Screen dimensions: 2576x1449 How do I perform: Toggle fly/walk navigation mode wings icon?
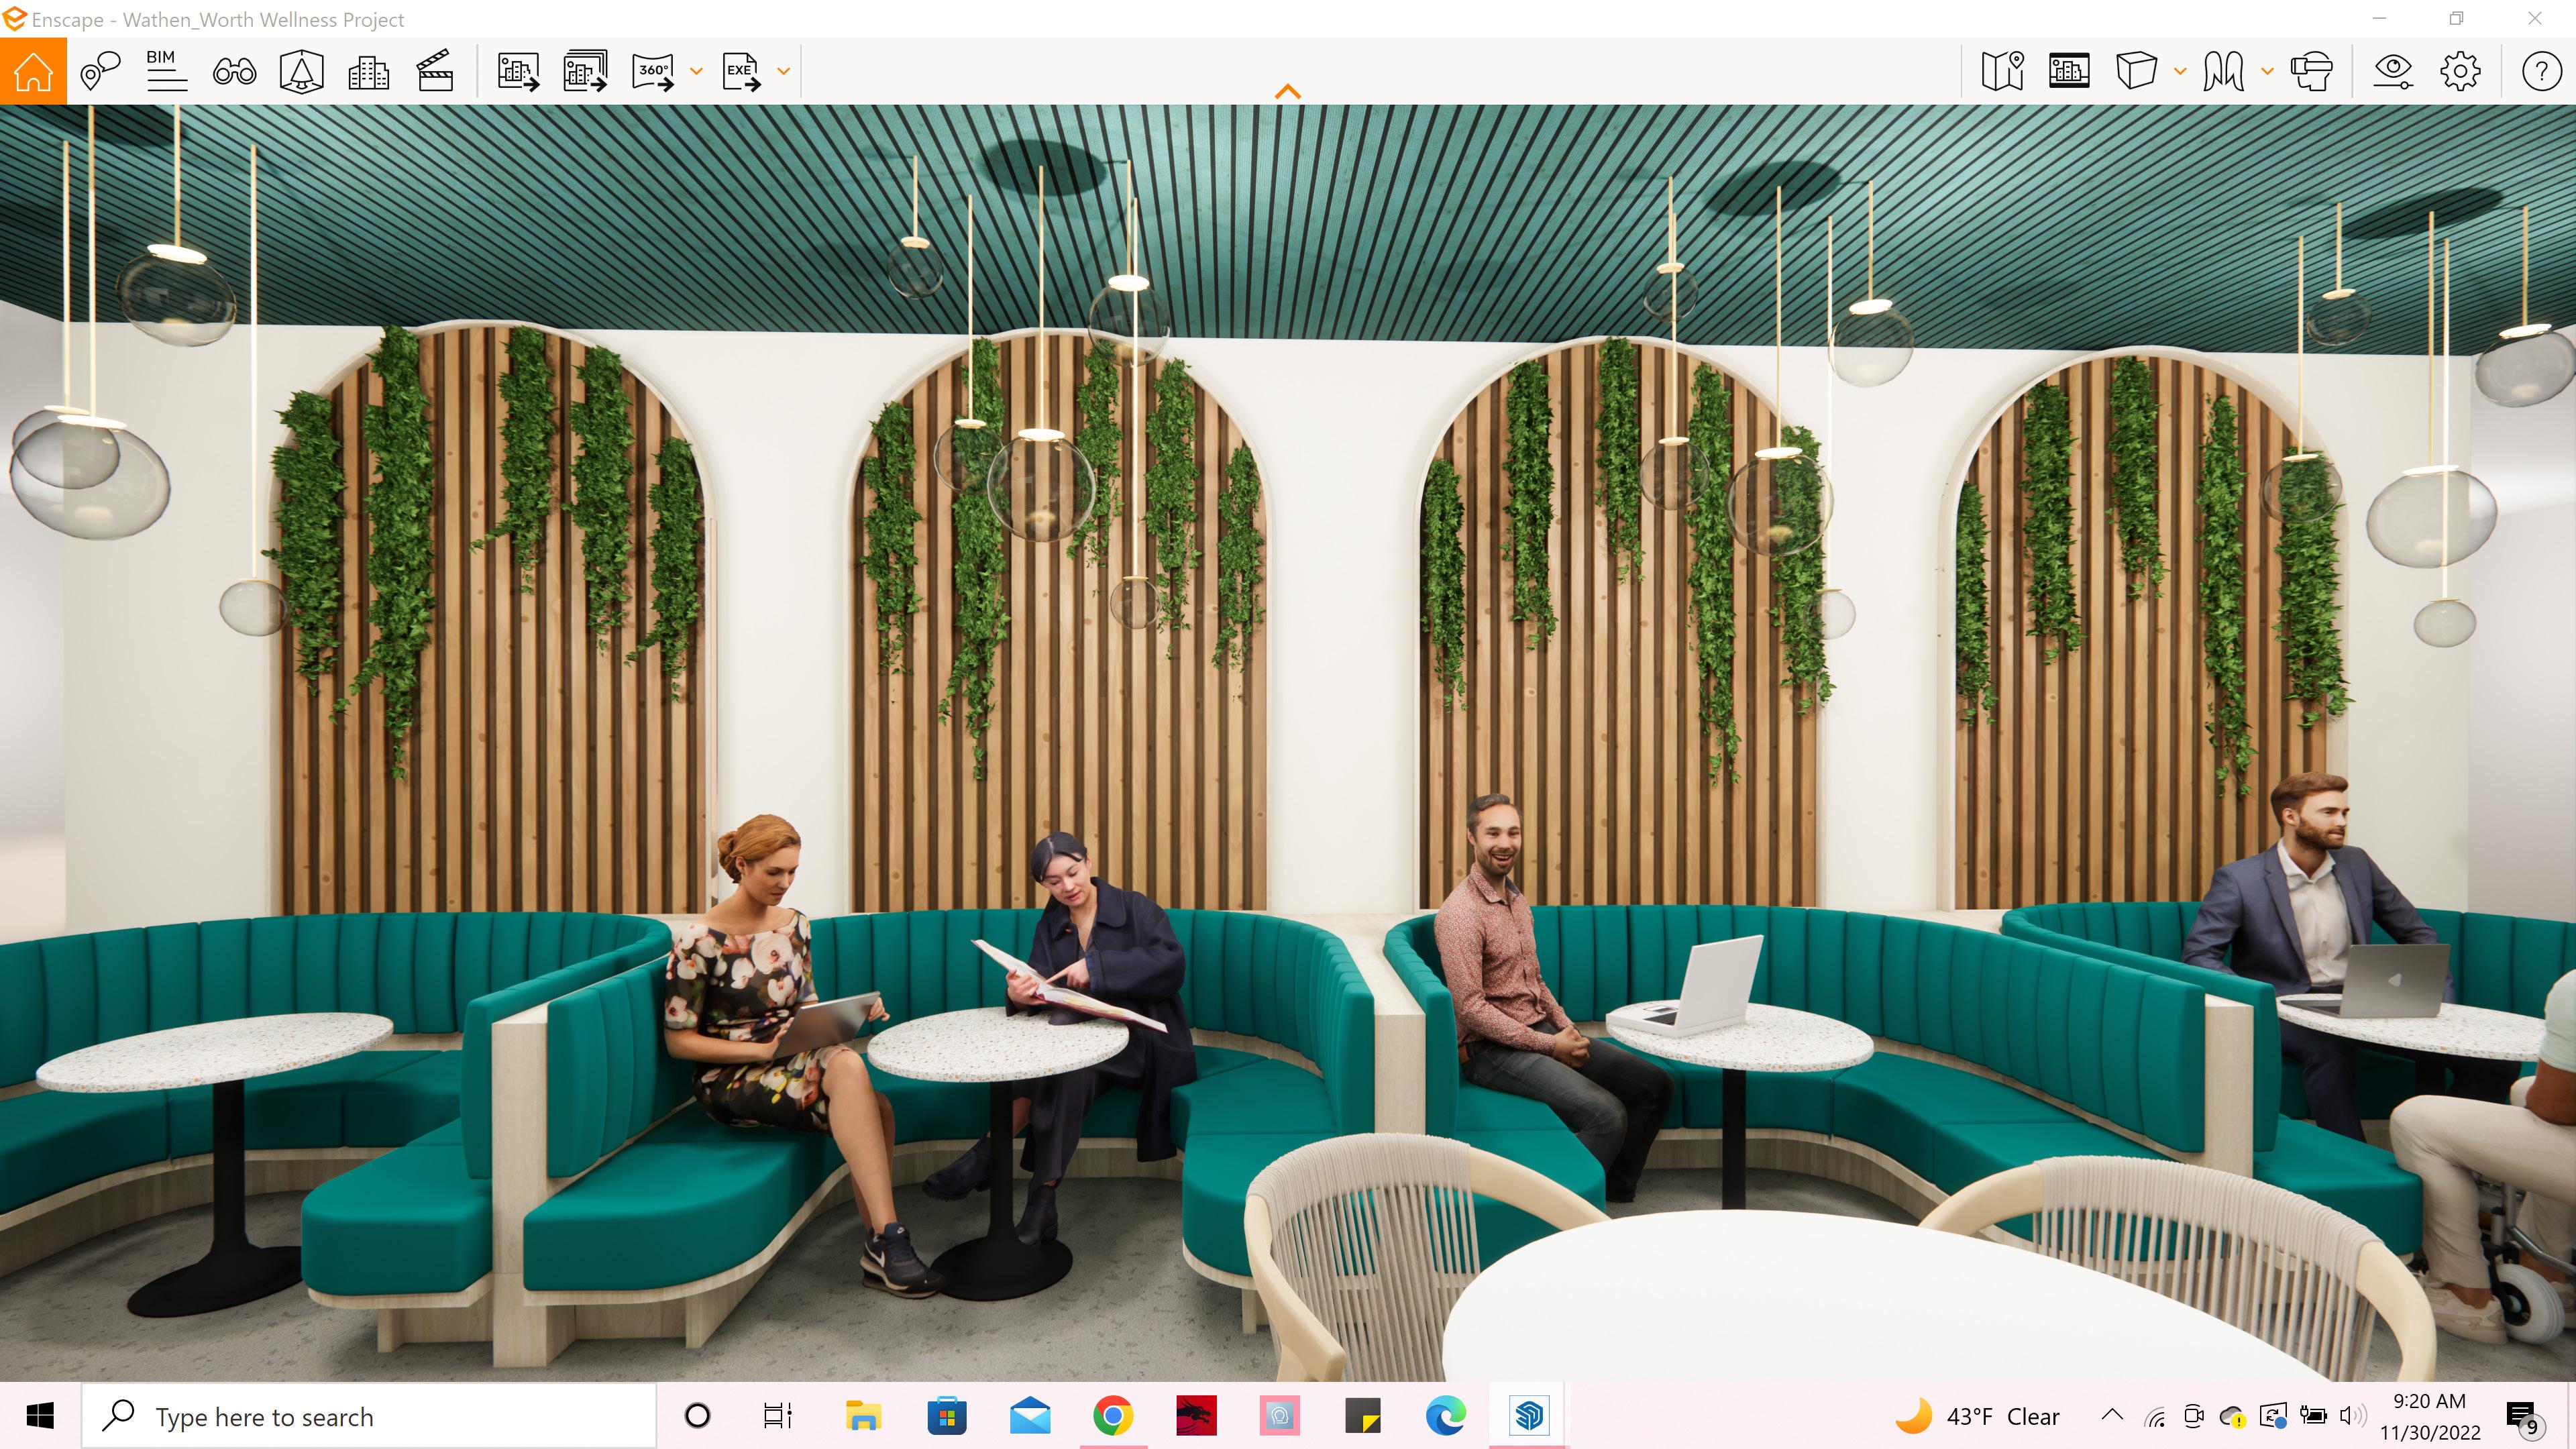(2224, 71)
